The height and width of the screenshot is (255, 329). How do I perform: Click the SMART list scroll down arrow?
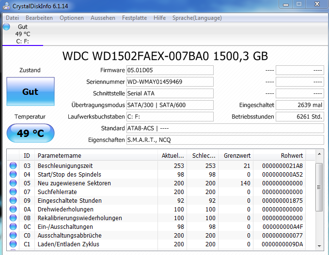(319, 246)
